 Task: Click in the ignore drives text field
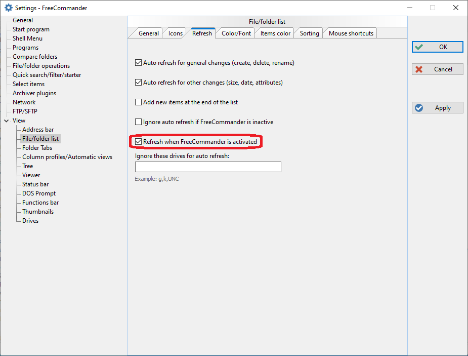click(207, 167)
